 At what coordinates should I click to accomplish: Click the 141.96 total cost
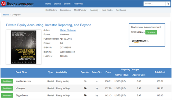160,88
